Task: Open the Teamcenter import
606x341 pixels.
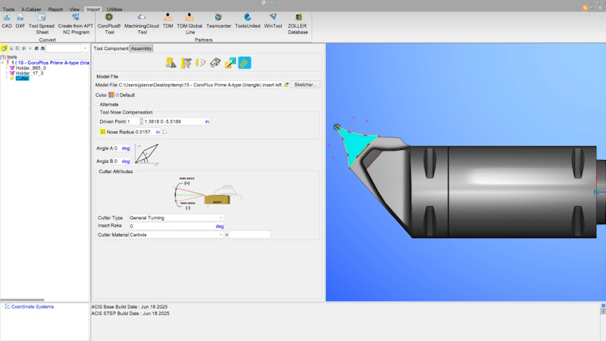Action: click(x=218, y=20)
